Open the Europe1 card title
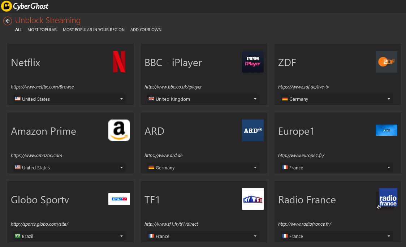406x247 pixels. pos(296,131)
